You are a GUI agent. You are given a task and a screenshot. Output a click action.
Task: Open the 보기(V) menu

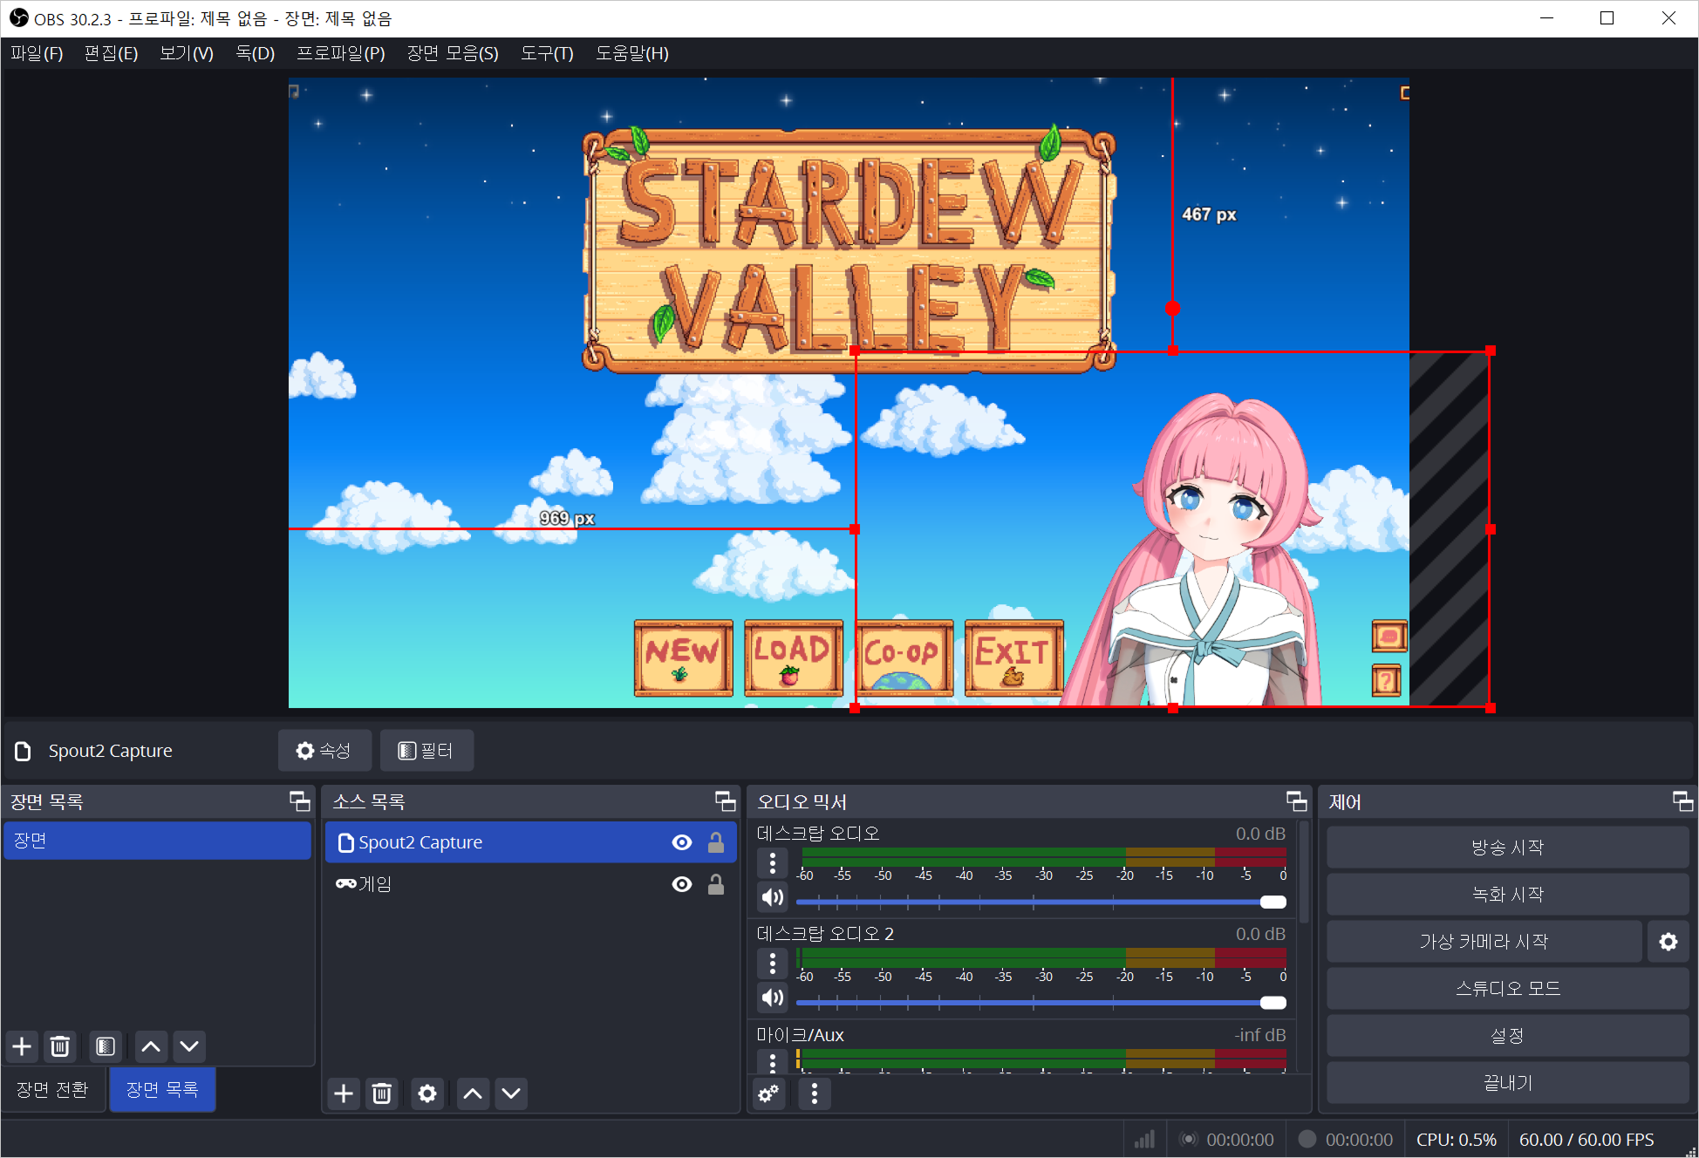click(x=187, y=53)
